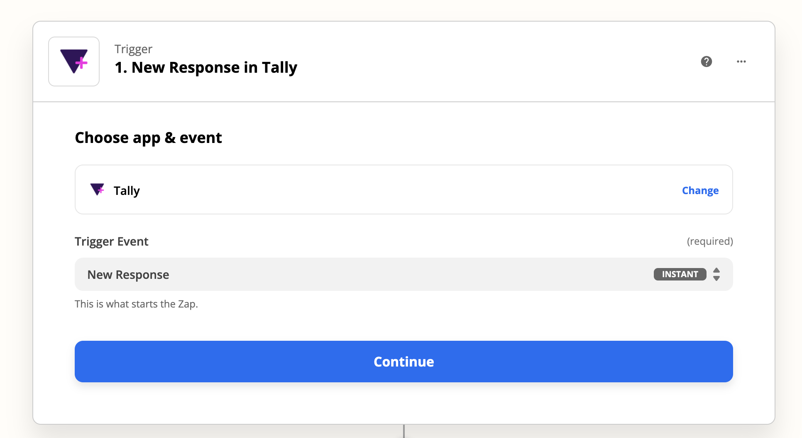Click the Choose app & event section header

148,137
